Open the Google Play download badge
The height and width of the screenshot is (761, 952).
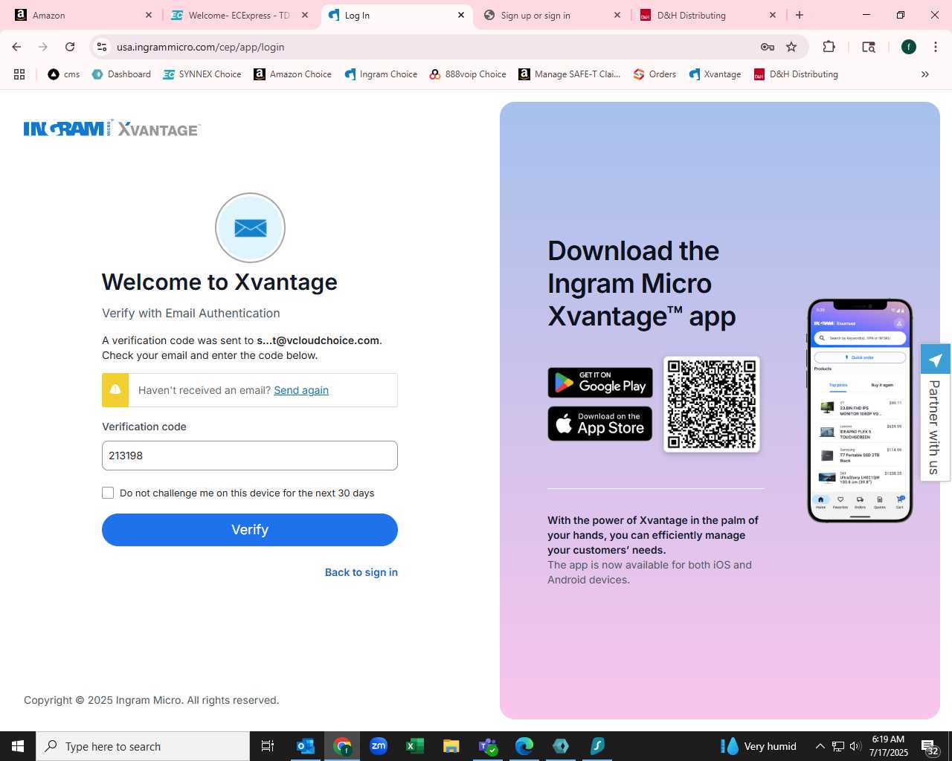(600, 383)
